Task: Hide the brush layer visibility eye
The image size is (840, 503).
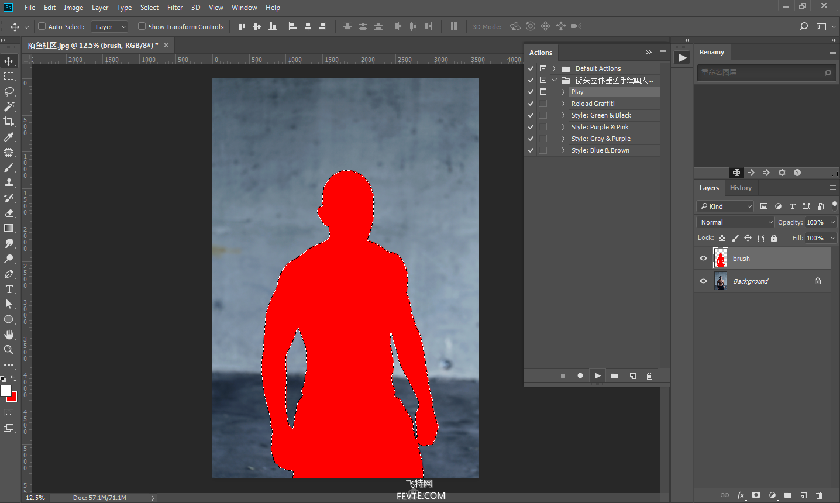Action: tap(703, 259)
